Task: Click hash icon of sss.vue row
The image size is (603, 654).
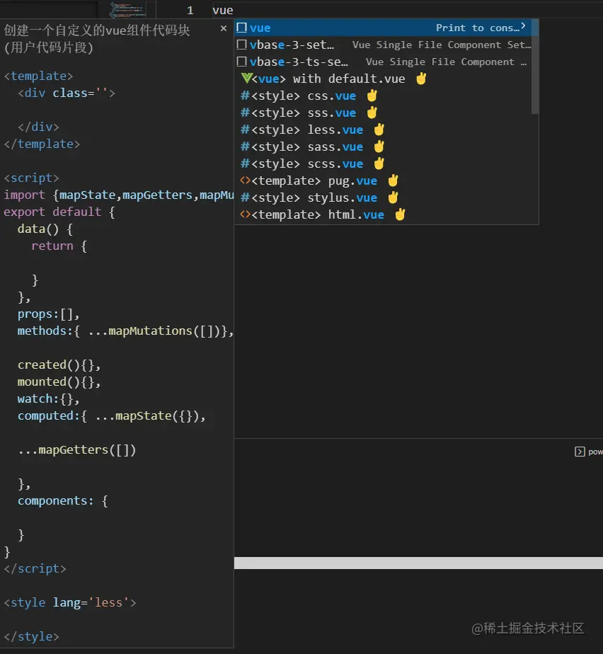Action: pyautogui.click(x=245, y=113)
